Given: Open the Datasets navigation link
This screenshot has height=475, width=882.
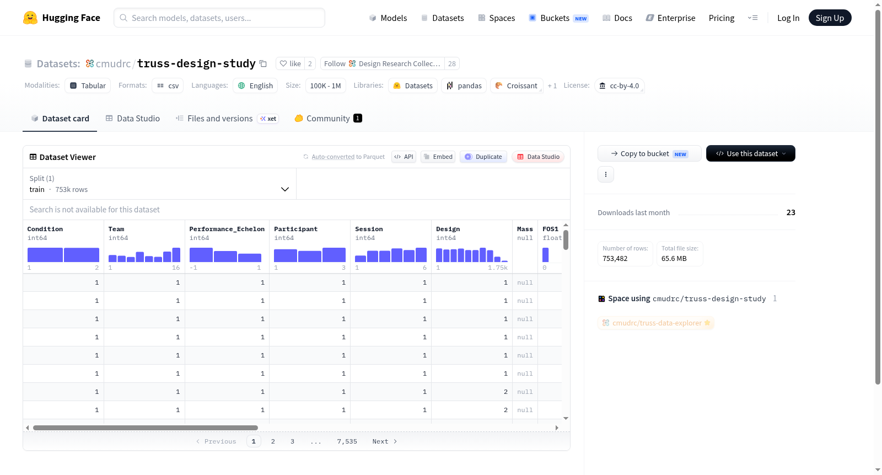Looking at the screenshot, I should pos(443,18).
